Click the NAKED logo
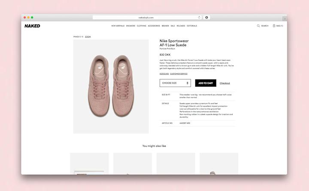 [x=32, y=26]
